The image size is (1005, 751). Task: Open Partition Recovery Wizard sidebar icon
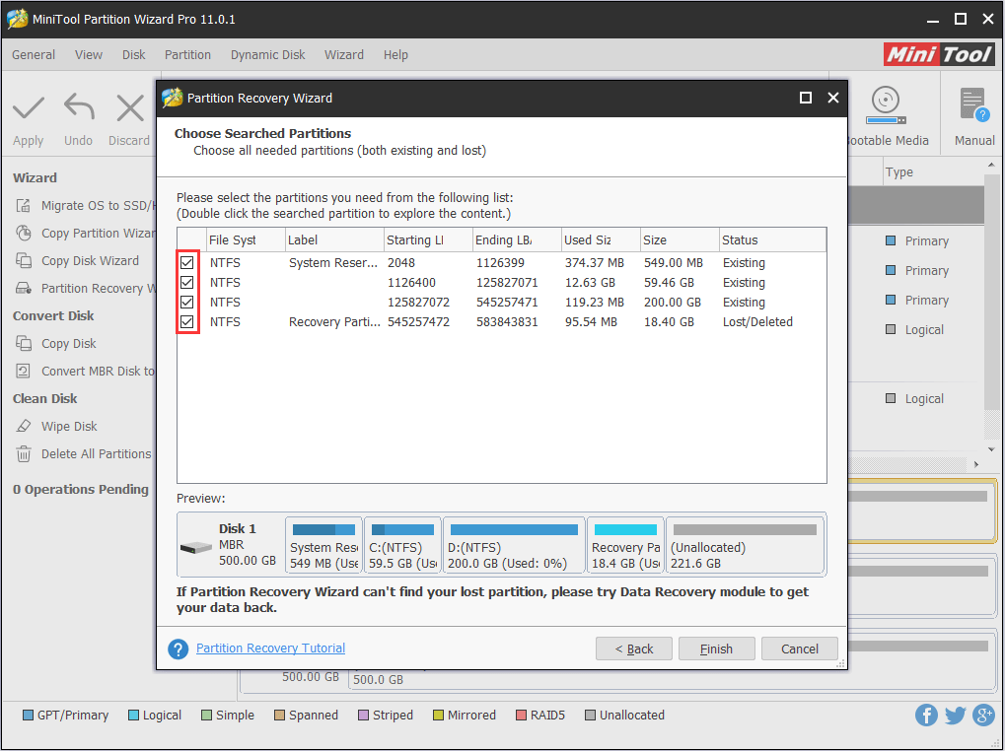pos(24,288)
